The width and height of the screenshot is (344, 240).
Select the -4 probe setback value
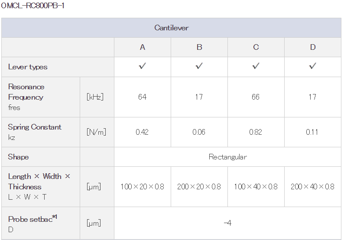point(227,223)
